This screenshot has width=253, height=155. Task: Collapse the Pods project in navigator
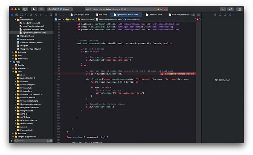(x=11, y=62)
